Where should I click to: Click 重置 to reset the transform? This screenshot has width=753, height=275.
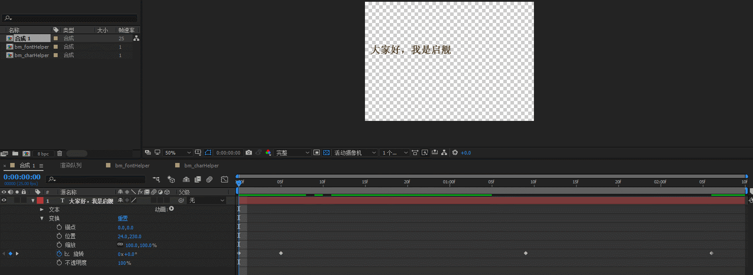(123, 218)
